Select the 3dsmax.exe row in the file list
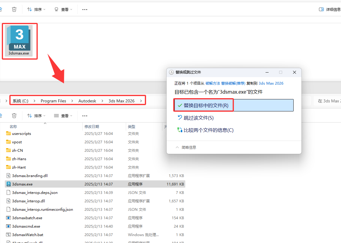The image size is (341, 243). (95, 184)
